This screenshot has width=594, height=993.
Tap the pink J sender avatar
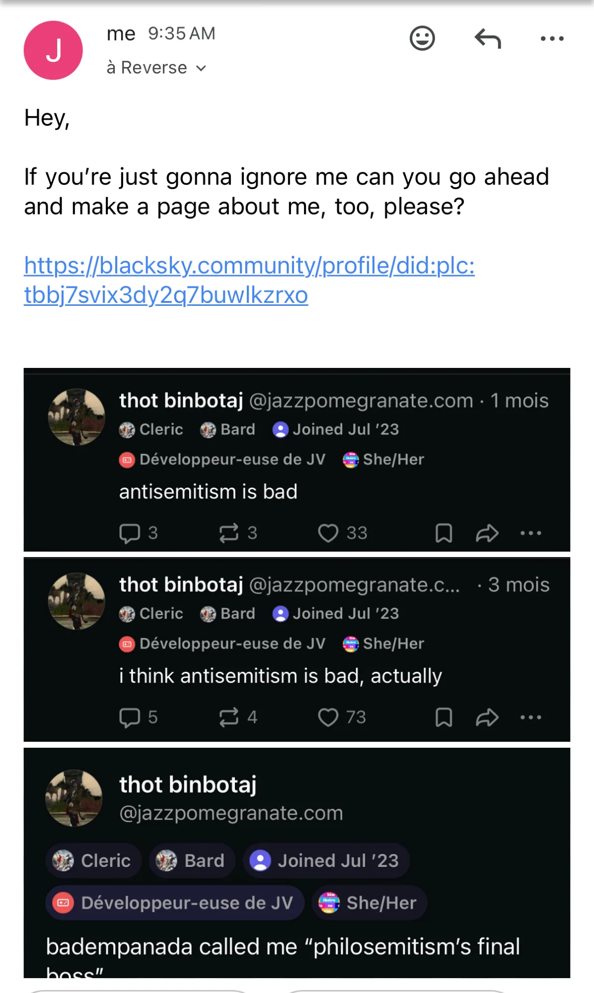[53, 50]
